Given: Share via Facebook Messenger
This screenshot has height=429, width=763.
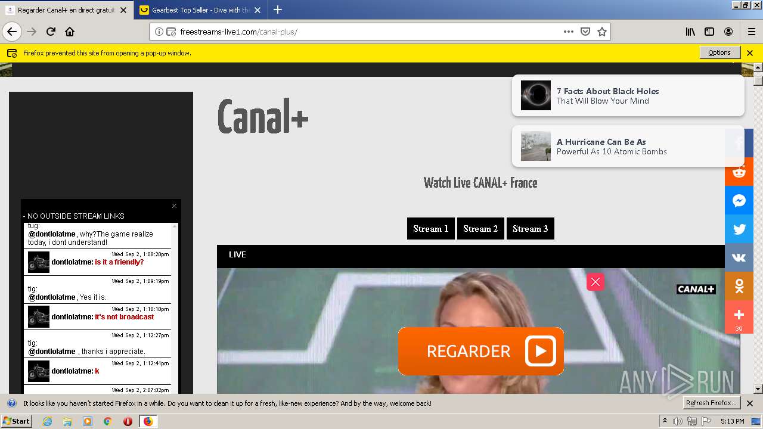Looking at the screenshot, I should pos(739,200).
